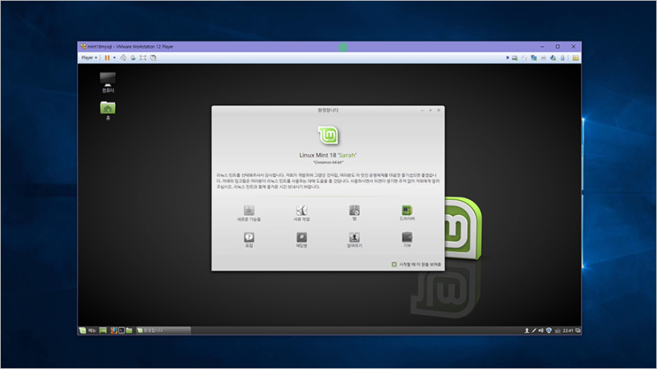The width and height of the screenshot is (657, 369).
Task: Open the Mint menu button in panel
Action: [88, 330]
